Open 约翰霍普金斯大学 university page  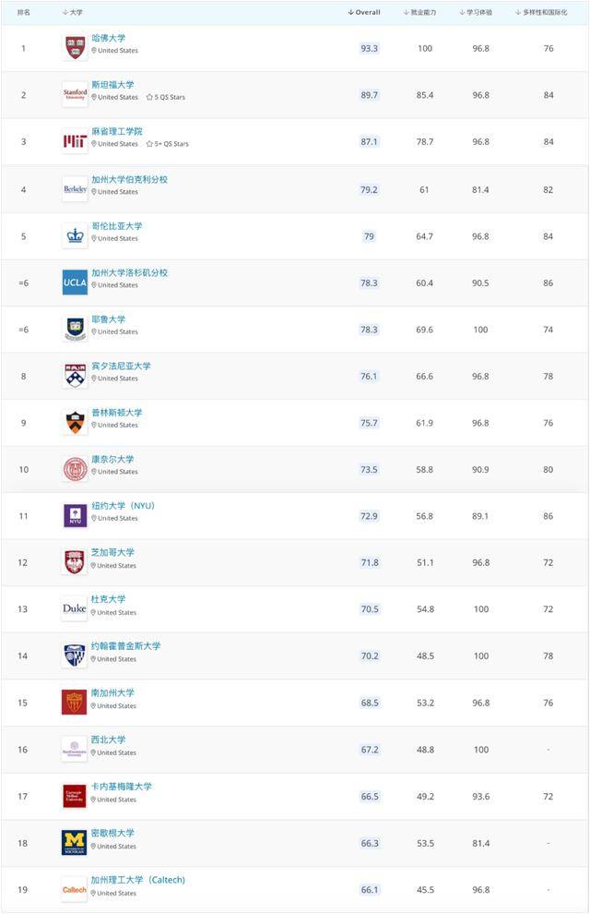pos(125,646)
